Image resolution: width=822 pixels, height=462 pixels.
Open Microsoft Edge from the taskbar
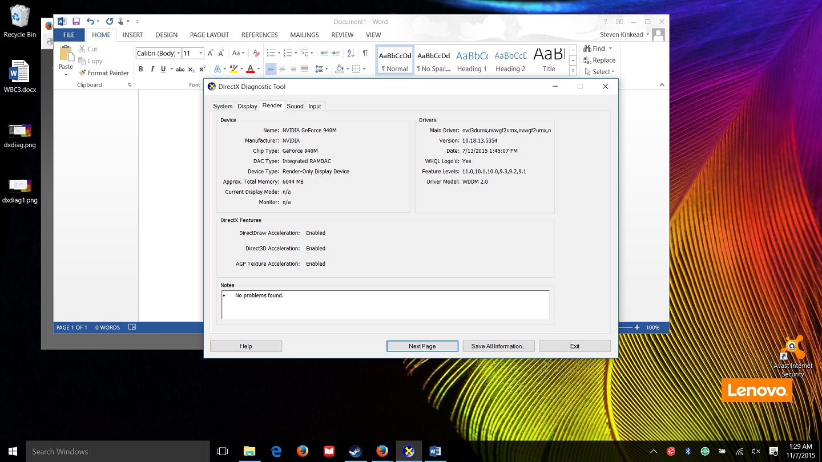(x=276, y=451)
